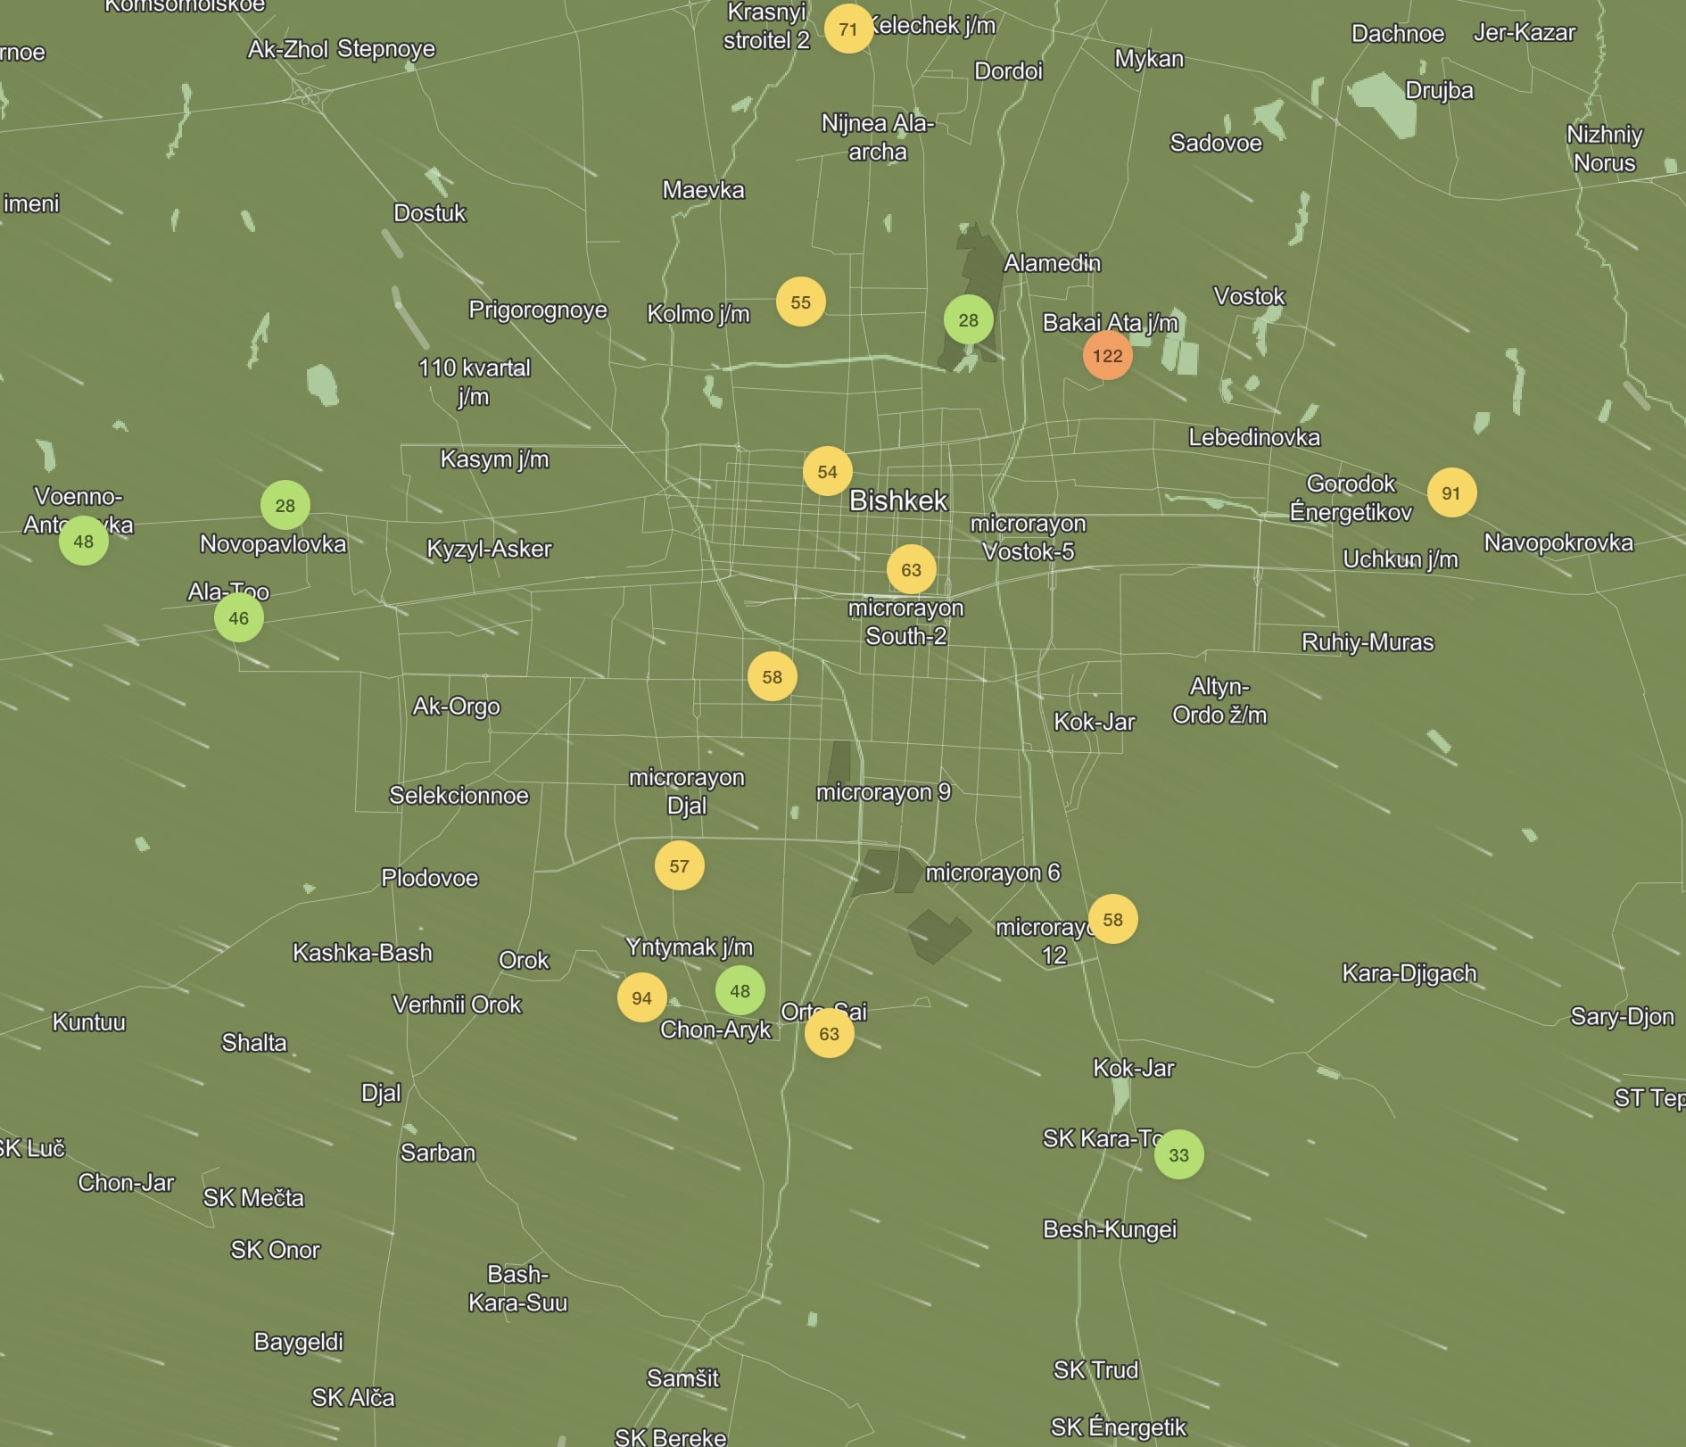1686x1447 pixels.
Task: Open the green 33 marker near SK Kara-Too
Action: [1178, 1155]
